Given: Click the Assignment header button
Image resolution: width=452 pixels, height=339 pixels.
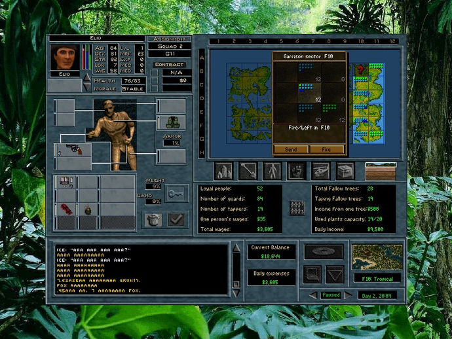Looking at the screenshot, I should [x=170, y=39].
